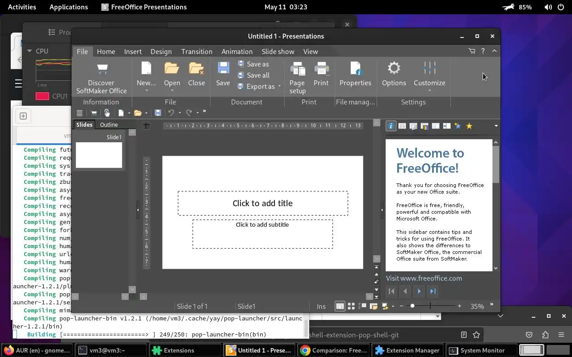Open the Options gear in Settings
Screen dimensions: 572x357
coord(394,68)
